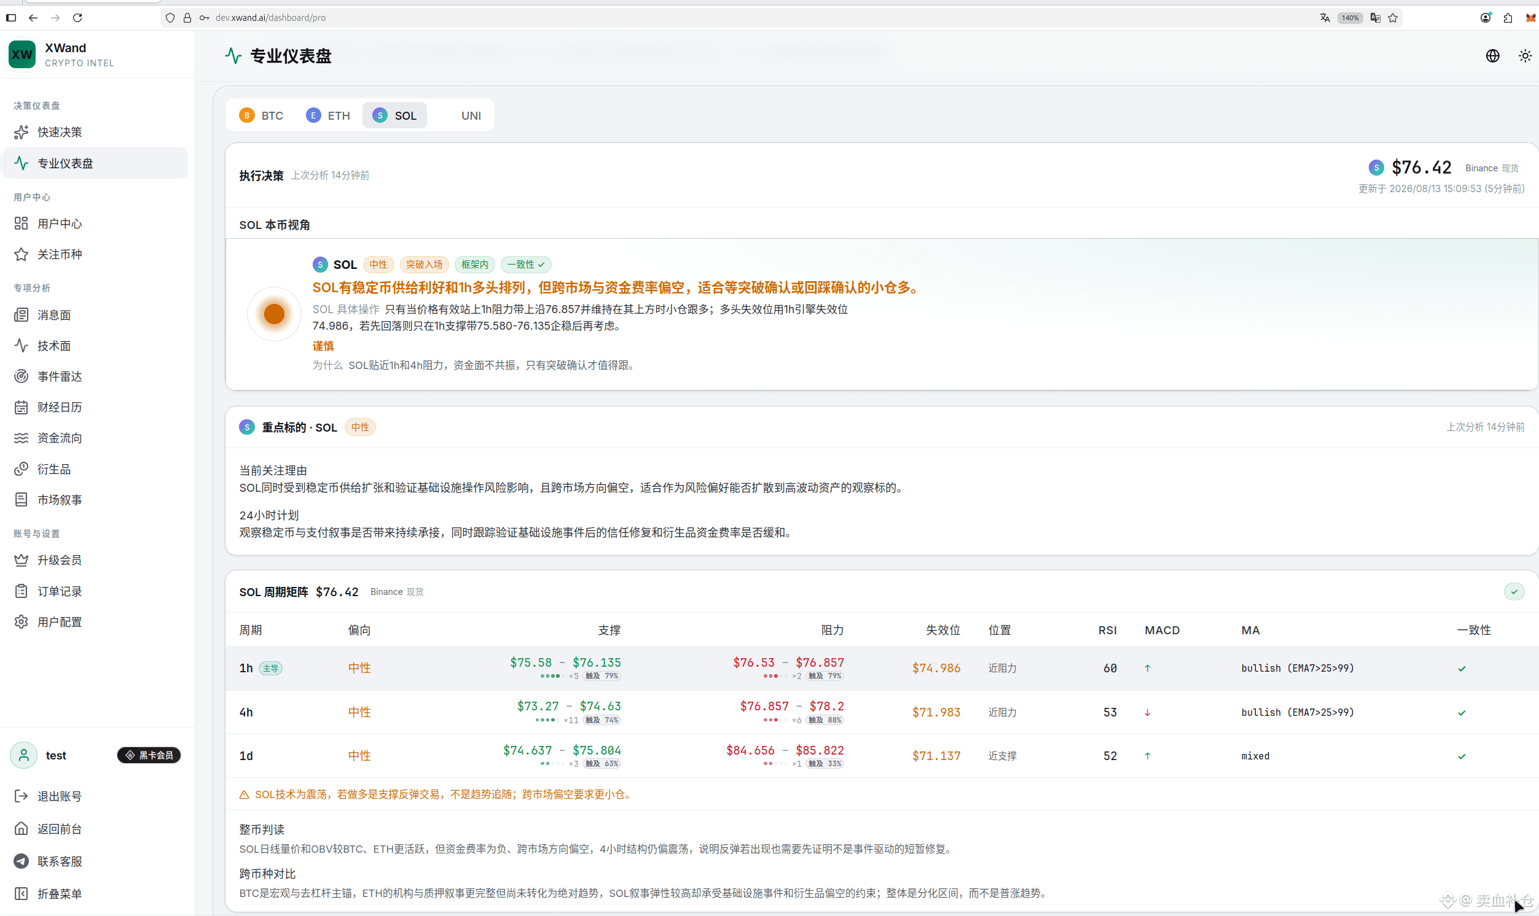Select the SOL coin tab
Image resolution: width=1539 pixels, height=916 pixels.
[394, 115]
